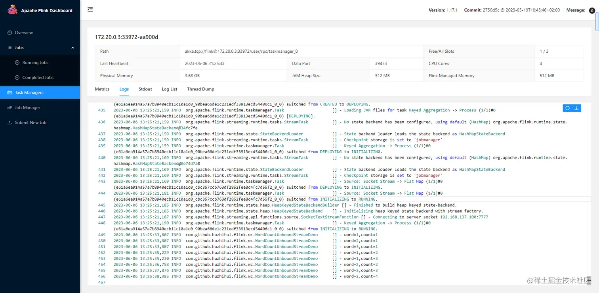Refresh the task manager logs

pos(567,108)
